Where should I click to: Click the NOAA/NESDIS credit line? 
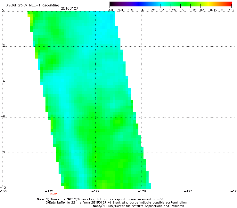coord(138,206)
